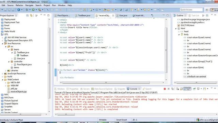Click the green Run button
Screen dimensions: 218x123
click(x=33, y=10)
